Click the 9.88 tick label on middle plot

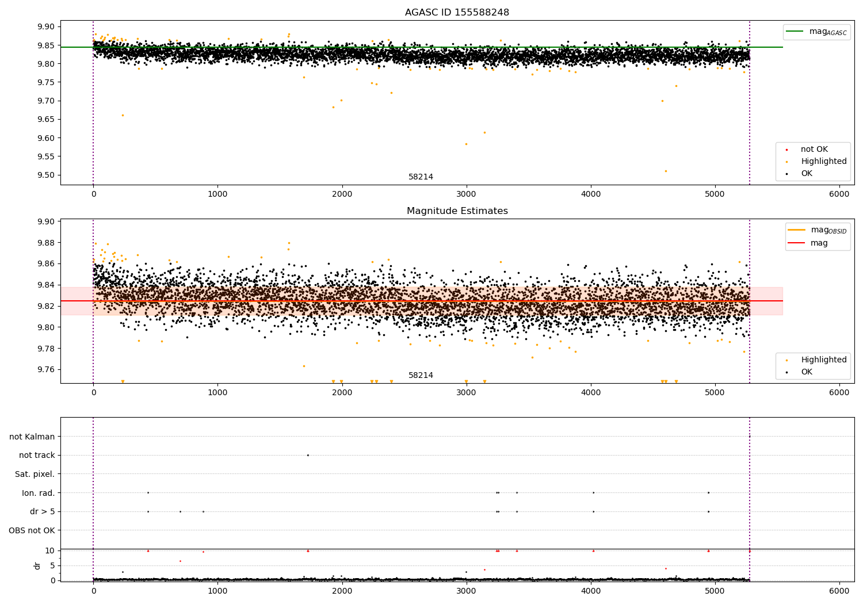(45, 243)
